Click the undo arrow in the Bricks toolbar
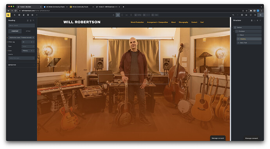This screenshot has height=149, width=270. 233,15
